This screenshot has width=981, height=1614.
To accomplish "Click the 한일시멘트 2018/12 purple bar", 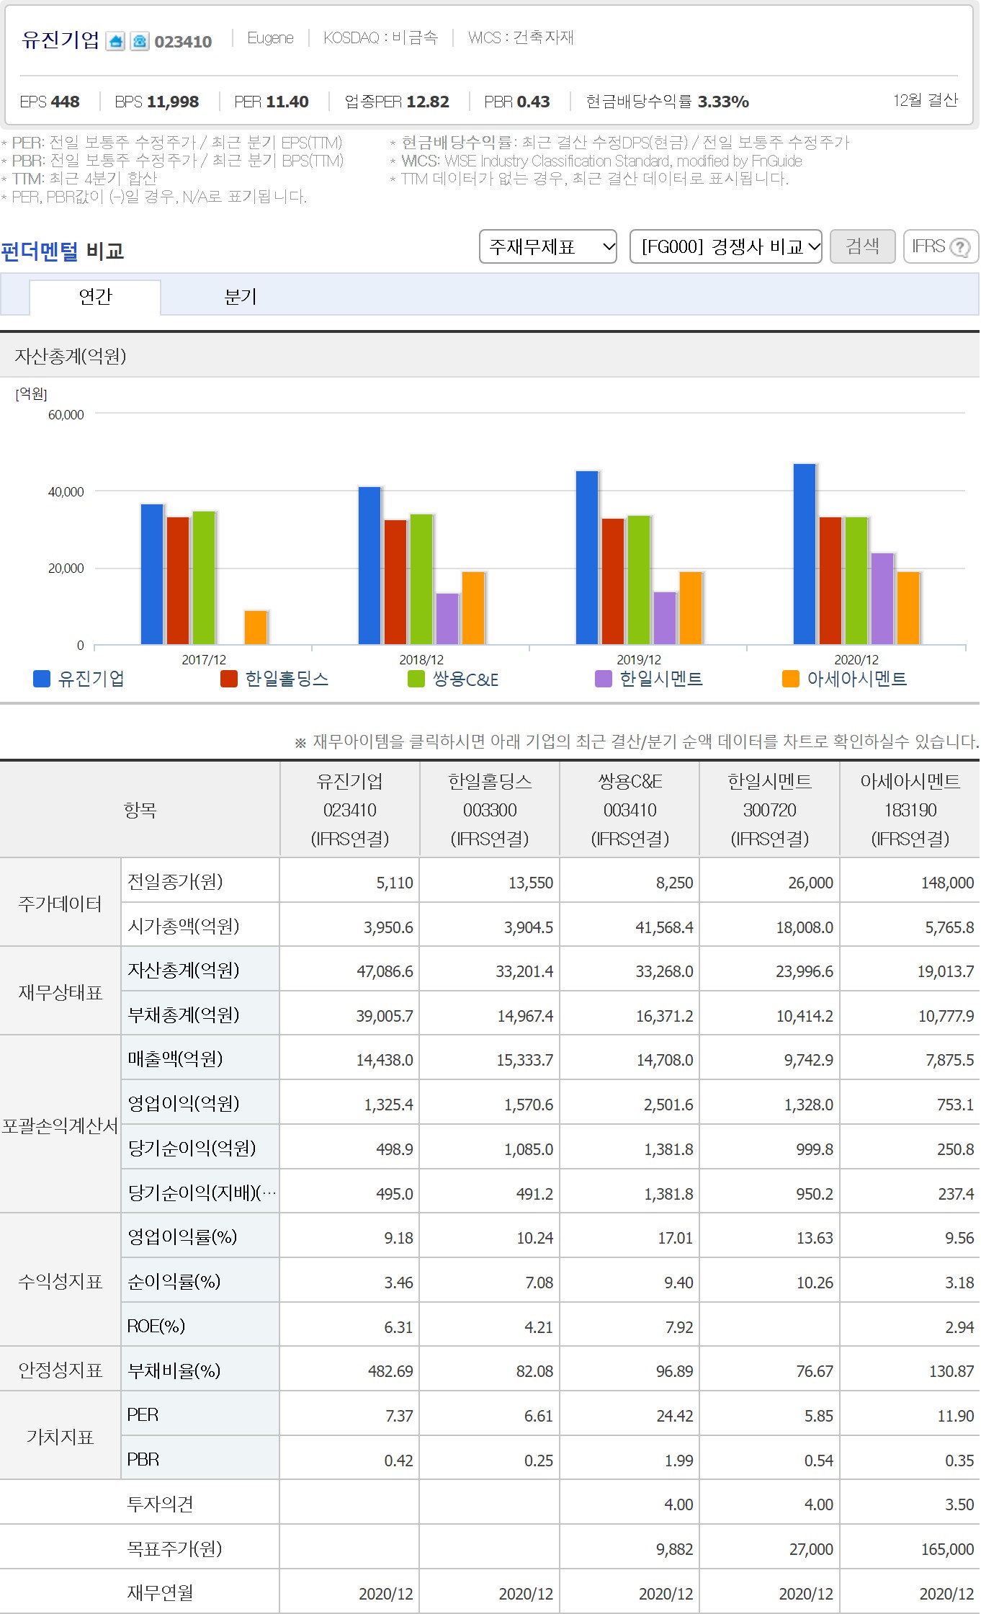I will pos(447,619).
